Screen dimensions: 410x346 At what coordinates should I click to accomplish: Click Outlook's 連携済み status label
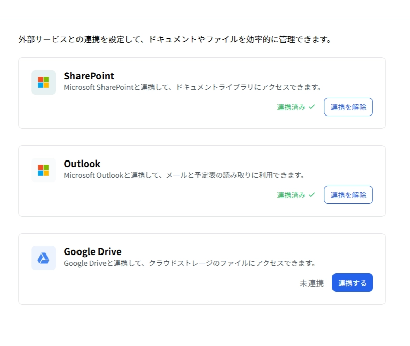291,195
